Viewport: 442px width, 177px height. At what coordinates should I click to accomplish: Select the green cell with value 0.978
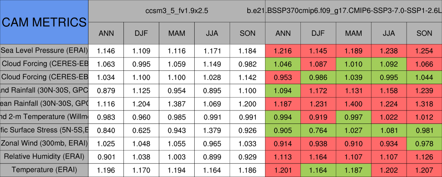click(424, 143)
